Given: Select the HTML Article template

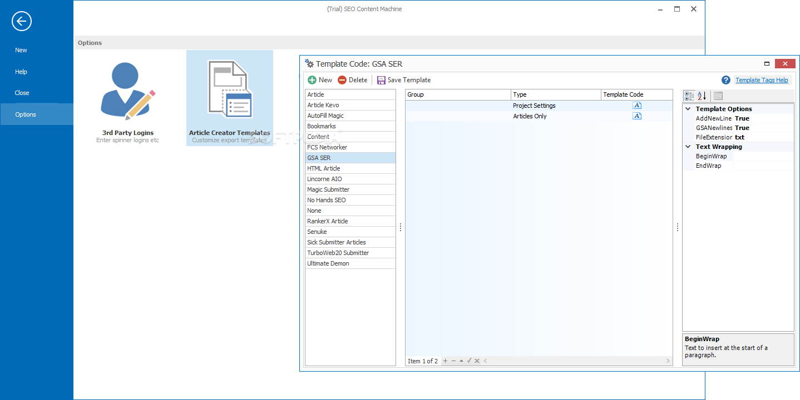Looking at the screenshot, I should (x=350, y=168).
